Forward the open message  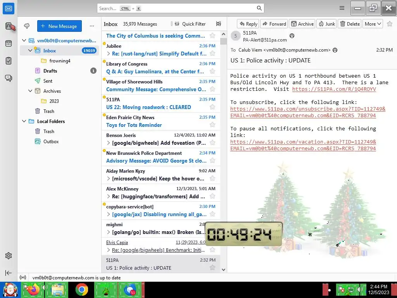(x=274, y=24)
